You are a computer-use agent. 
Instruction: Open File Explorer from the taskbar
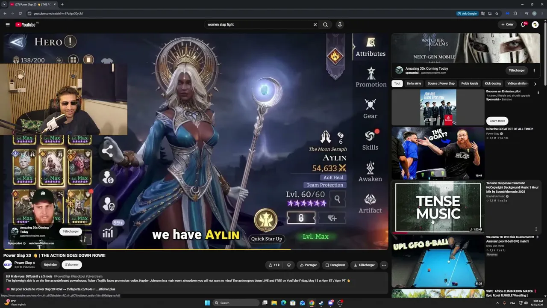(274, 303)
